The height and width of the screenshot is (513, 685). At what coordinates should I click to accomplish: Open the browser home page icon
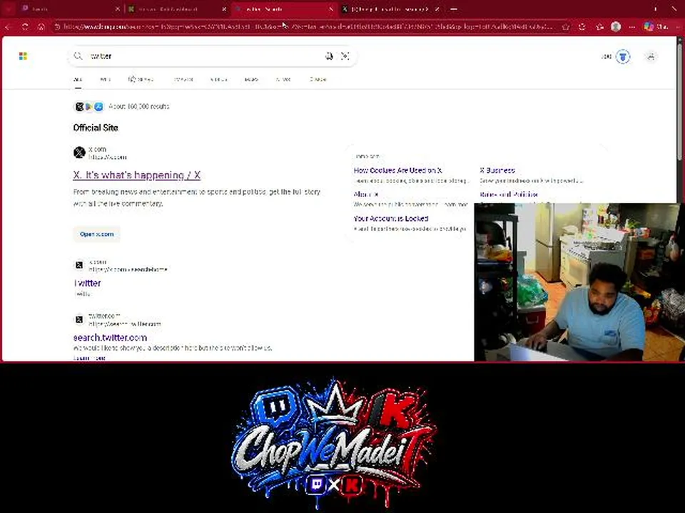[41, 27]
